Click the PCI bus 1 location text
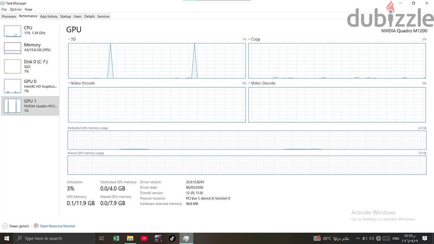Image resolution: width=434 pixels, height=244 pixels. click(x=208, y=198)
